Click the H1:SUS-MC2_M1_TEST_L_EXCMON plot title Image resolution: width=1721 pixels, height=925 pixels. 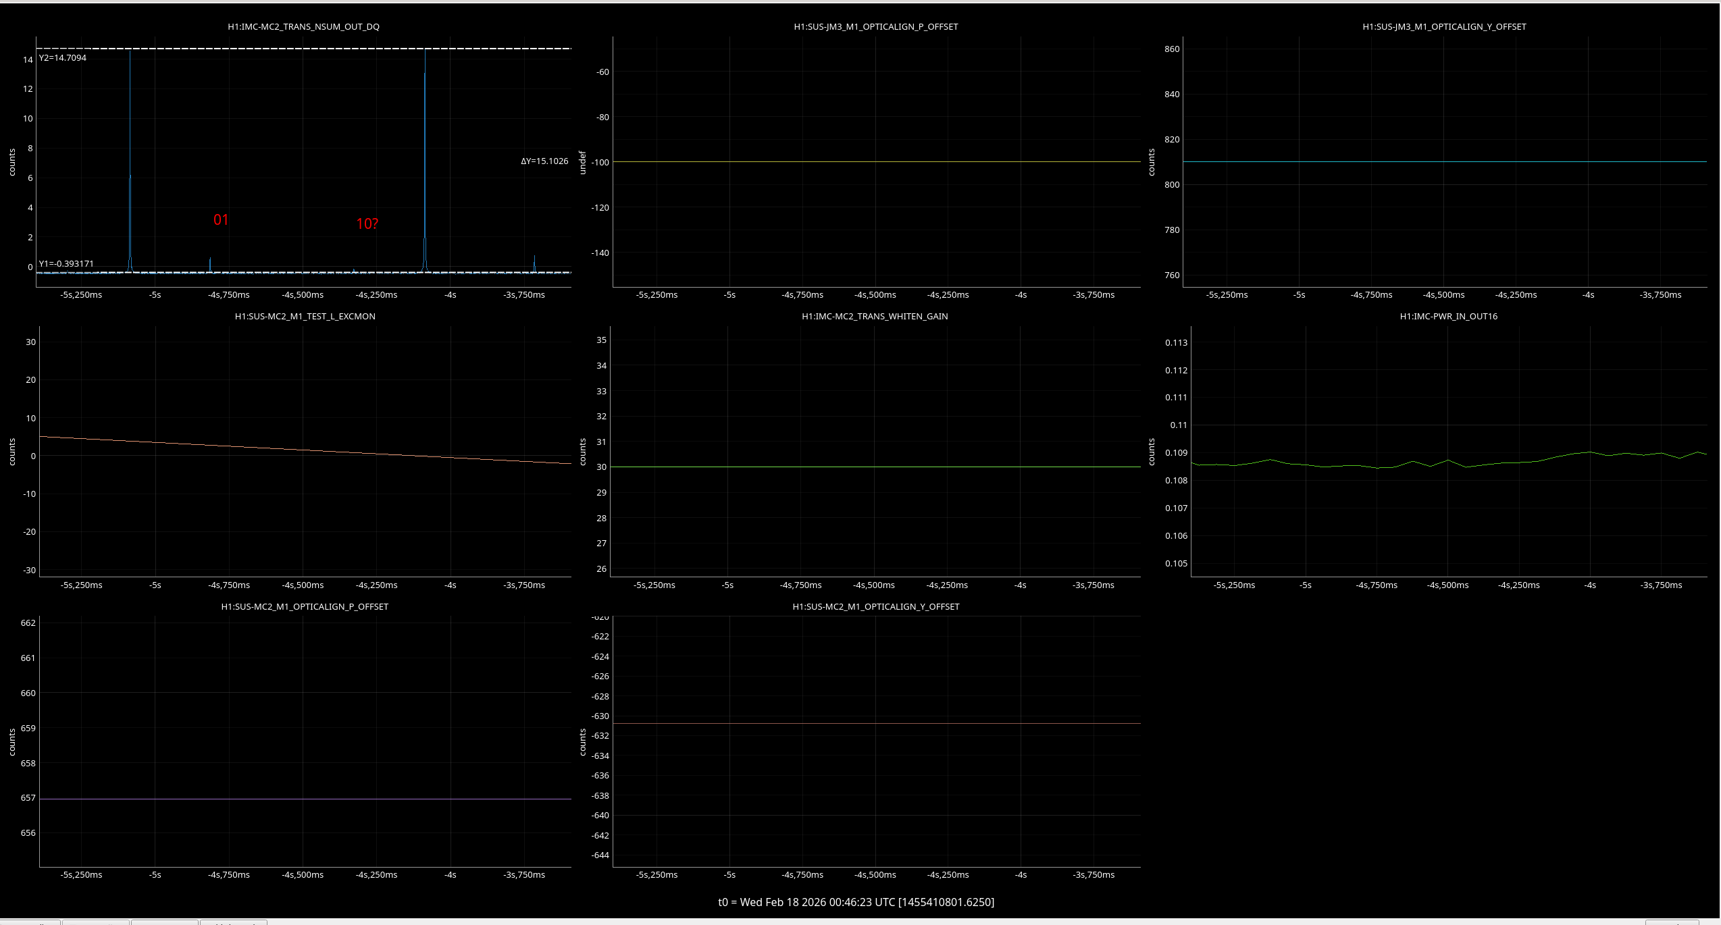[305, 317]
